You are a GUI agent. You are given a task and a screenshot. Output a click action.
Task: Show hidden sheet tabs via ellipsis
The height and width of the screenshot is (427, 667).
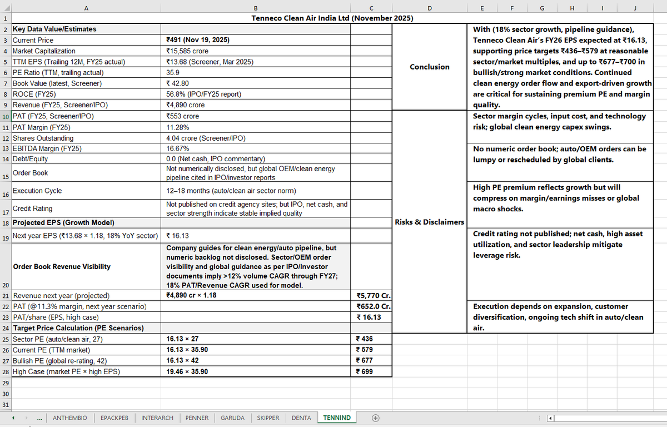point(39,418)
